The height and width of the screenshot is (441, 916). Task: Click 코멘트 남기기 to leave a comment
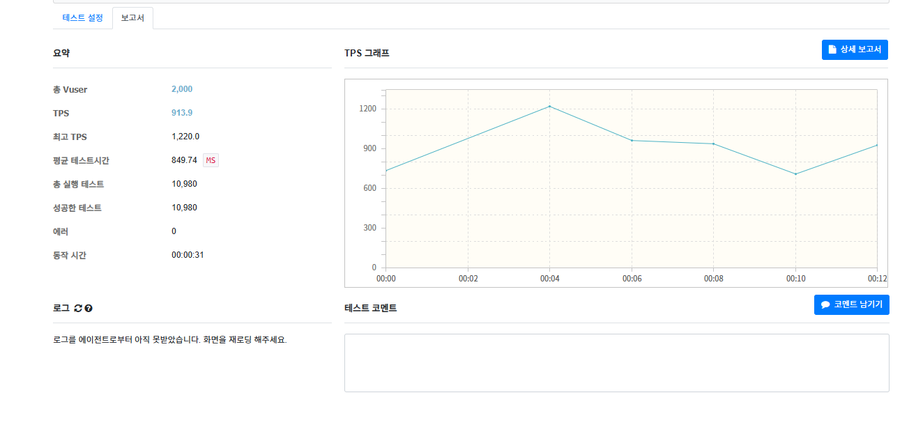pyautogui.click(x=852, y=305)
